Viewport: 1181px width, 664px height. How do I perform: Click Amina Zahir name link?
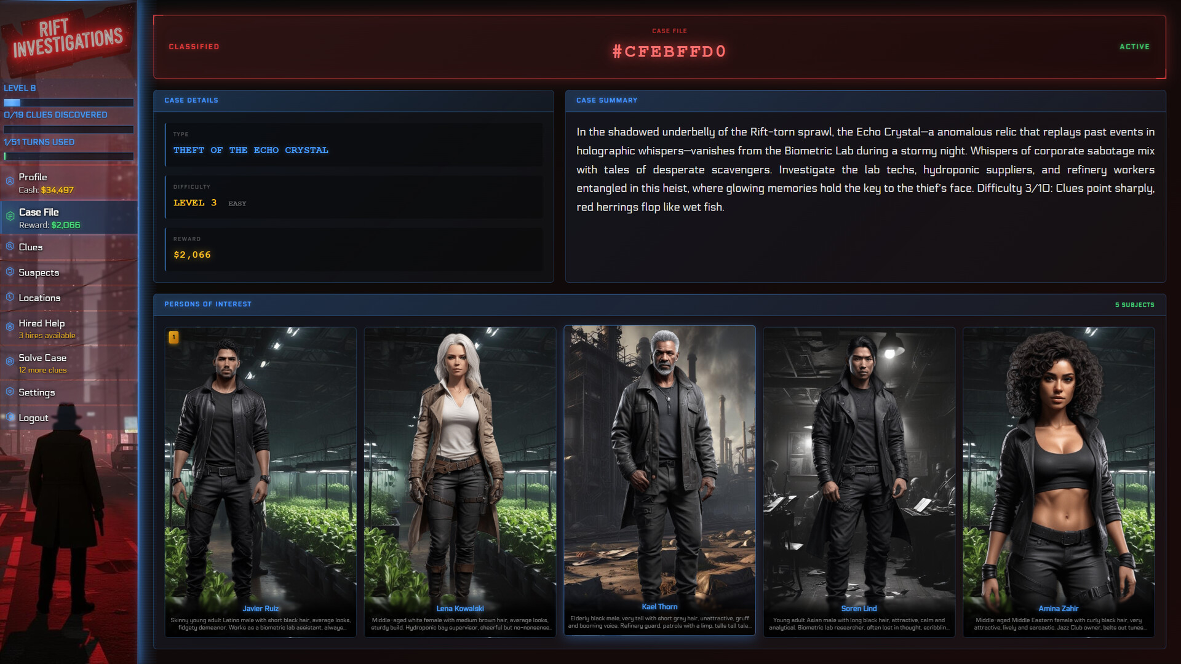[x=1058, y=608]
